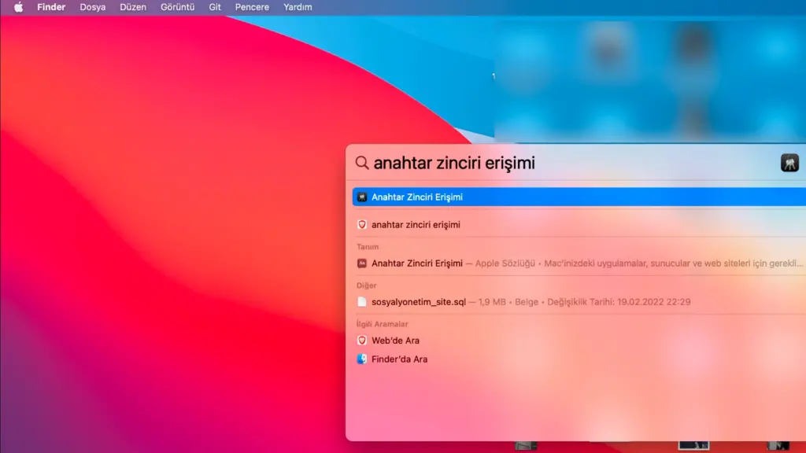Screen dimensions: 806x453
Task: Click the Keychain Access icon in search bar
Action: pyautogui.click(x=789, y=163)
